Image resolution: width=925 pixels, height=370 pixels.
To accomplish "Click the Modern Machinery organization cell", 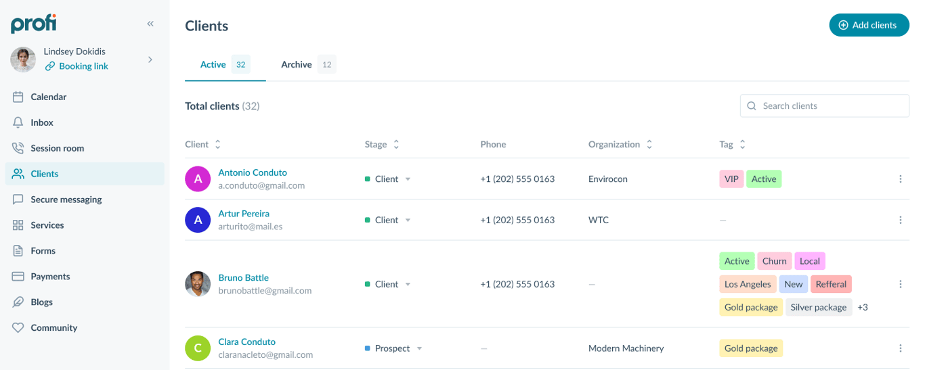I will pyautogui.click(x=626, y=348).
